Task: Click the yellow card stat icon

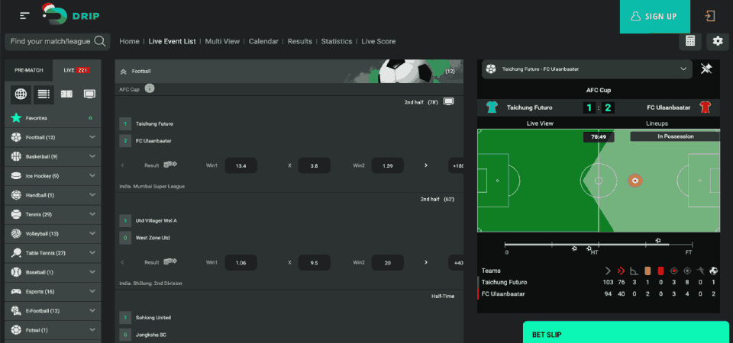Action: 647,270
